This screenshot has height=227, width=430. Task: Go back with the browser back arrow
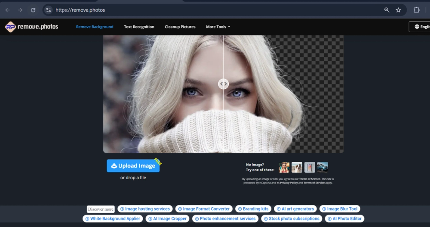(7, 10)
